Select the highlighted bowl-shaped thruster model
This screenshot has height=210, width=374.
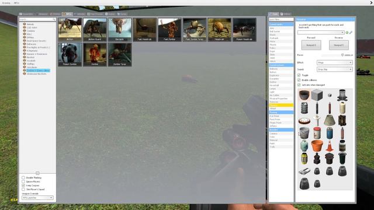[x=304, y=95]
